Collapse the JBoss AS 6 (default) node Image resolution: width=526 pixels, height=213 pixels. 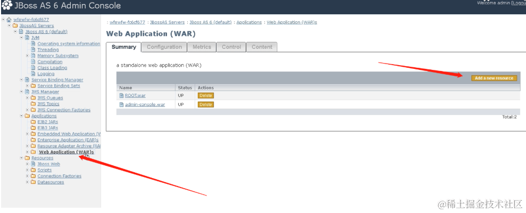click(15, 32)
